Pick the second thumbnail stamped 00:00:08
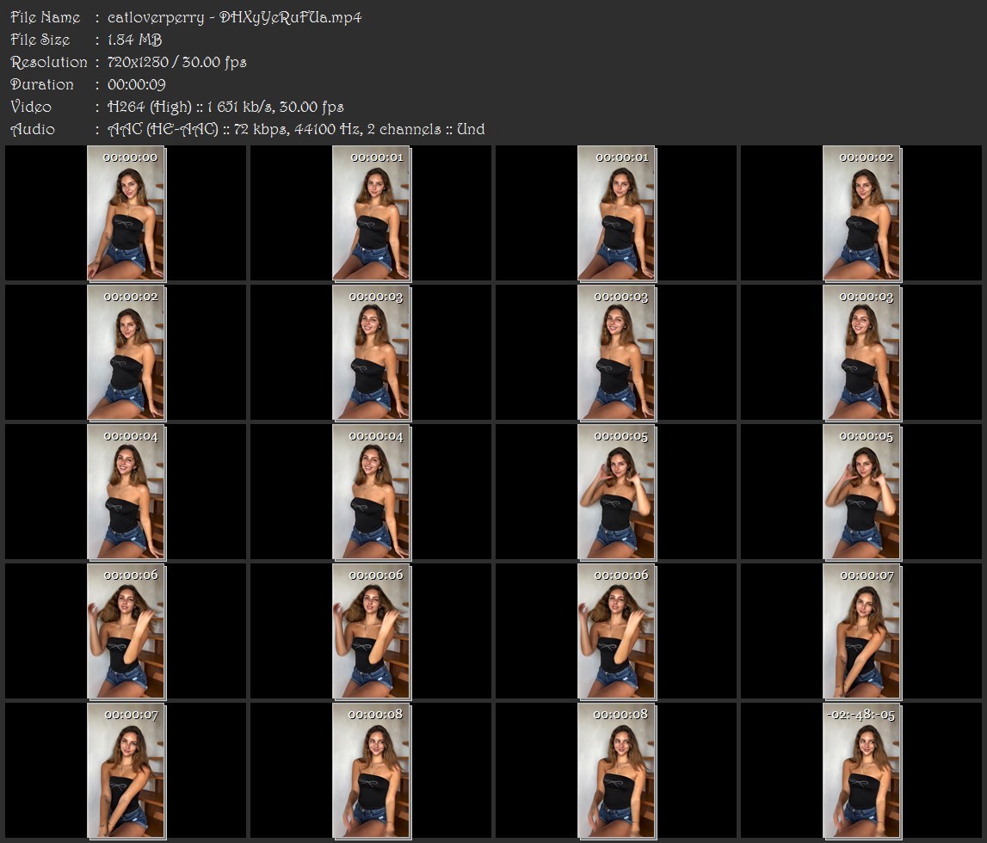Screen dimensions: 987x843 coord(617,771)
